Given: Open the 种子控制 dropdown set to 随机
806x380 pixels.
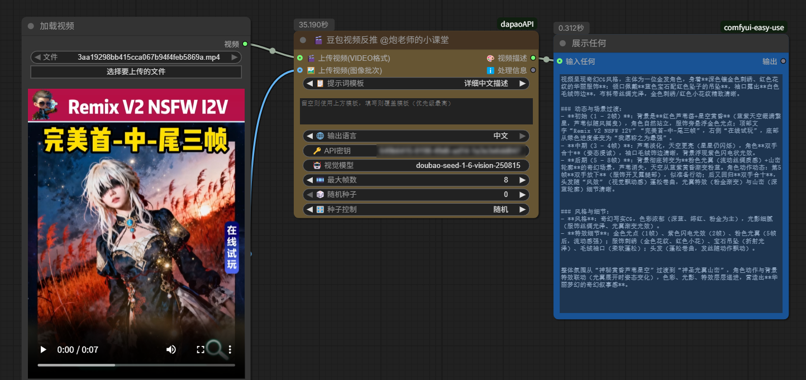Looking at the screenshot, I should 416,209.
